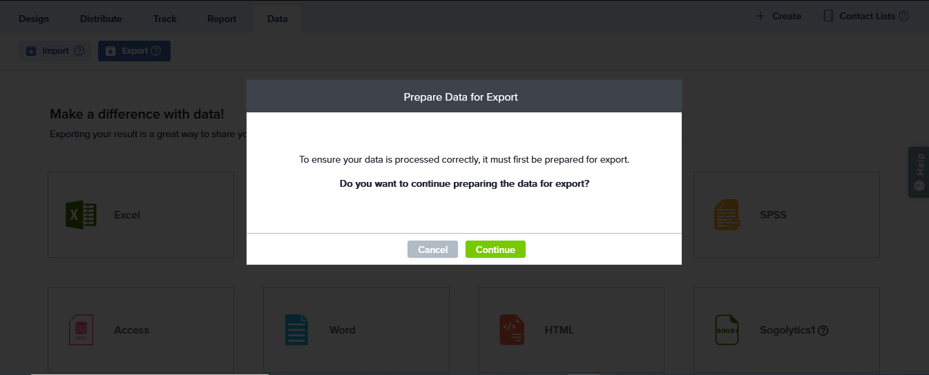929x375 pixels.
Task: Click the help icon beside Import
Action: coord(79,51)
